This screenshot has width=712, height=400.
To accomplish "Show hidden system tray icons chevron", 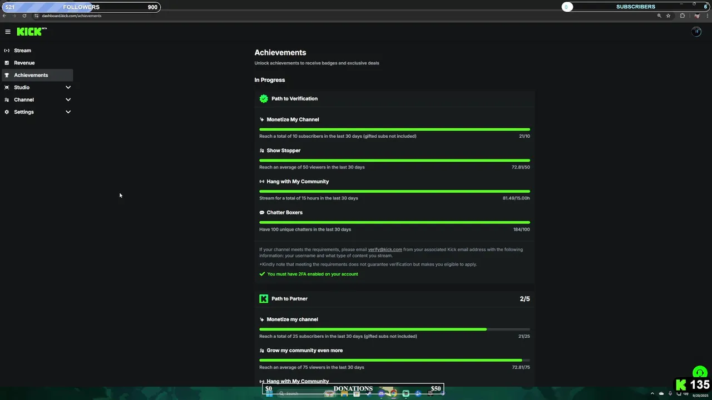I will tap(652, 393).
